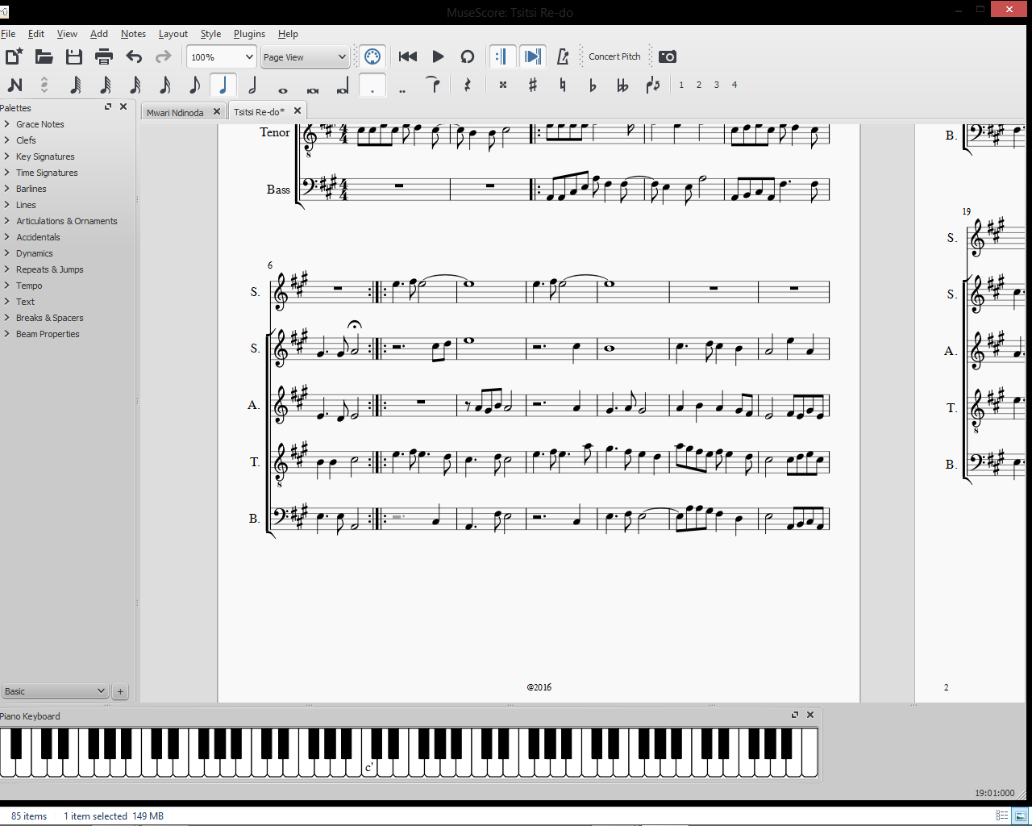
Task: Undo the last action
Action: point(134,56)
